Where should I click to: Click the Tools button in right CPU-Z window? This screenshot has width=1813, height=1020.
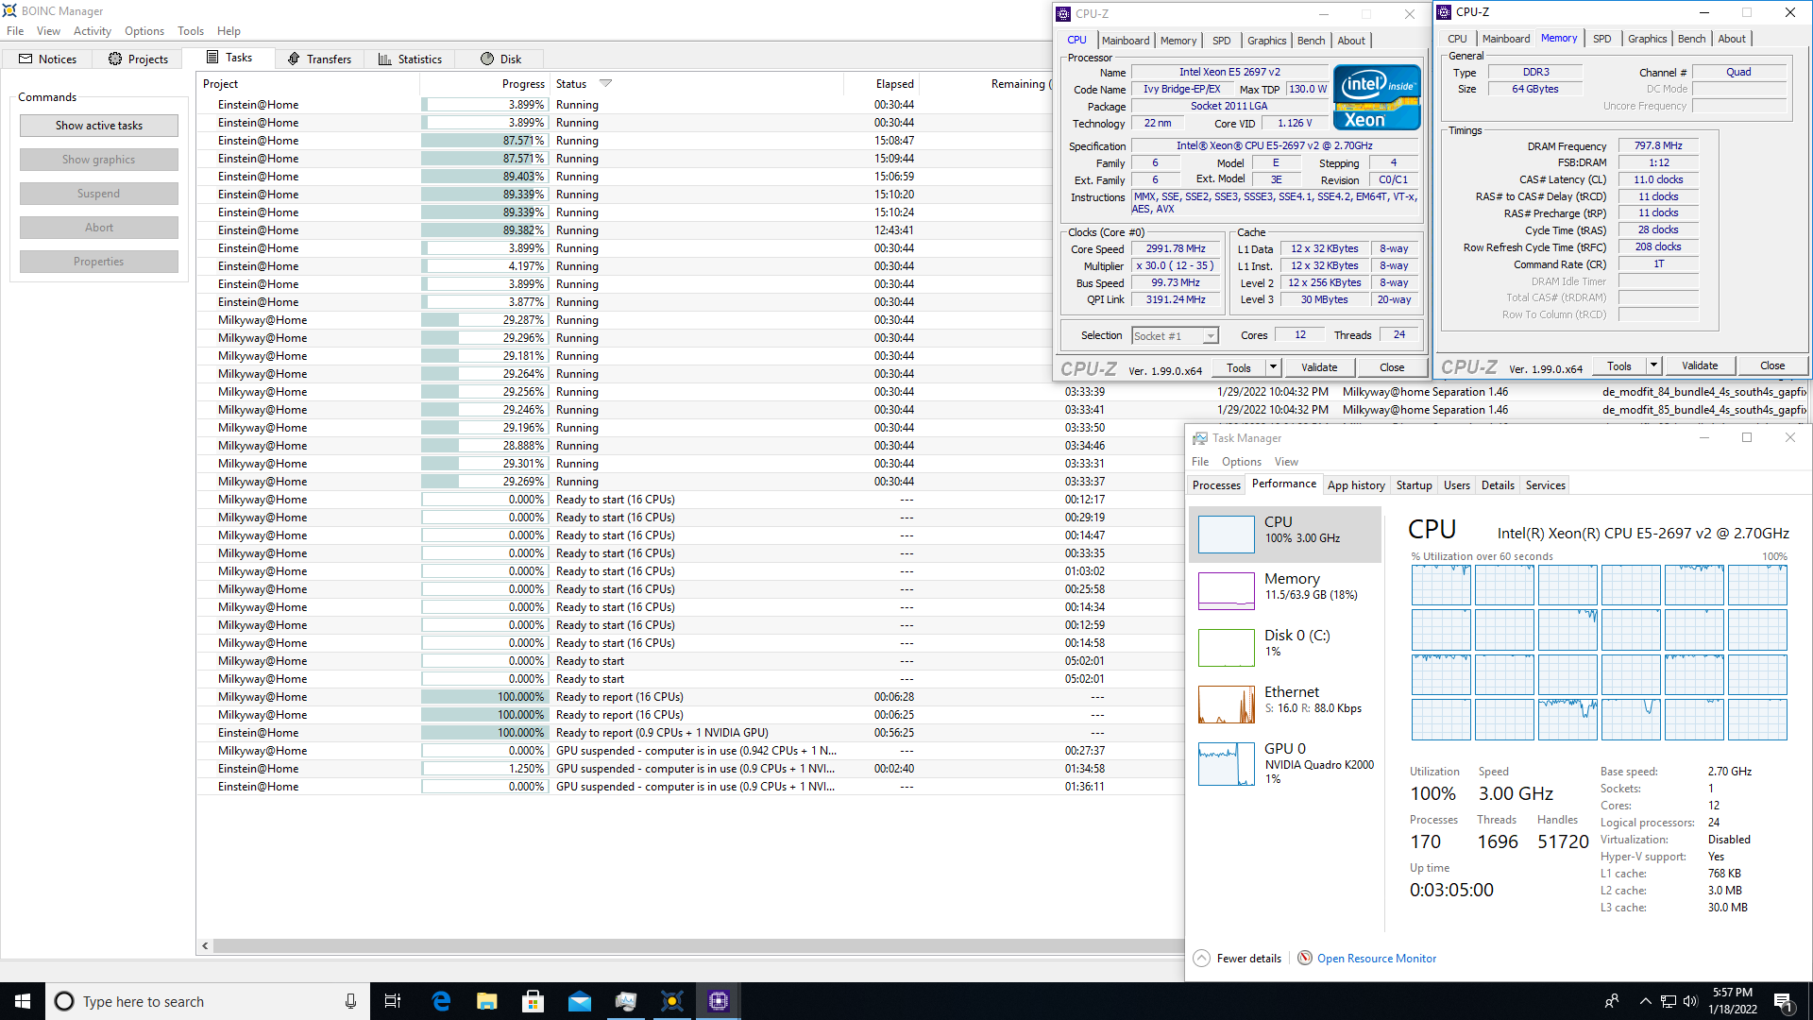(x=1619, y=365)
